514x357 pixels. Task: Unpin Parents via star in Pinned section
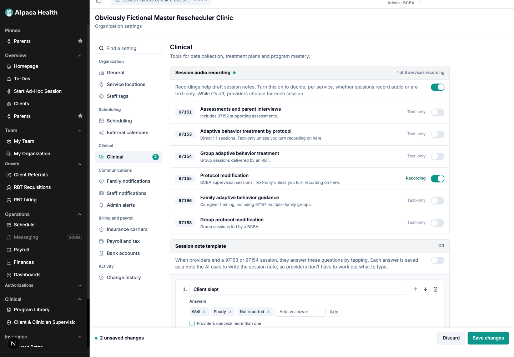[80, 41]
